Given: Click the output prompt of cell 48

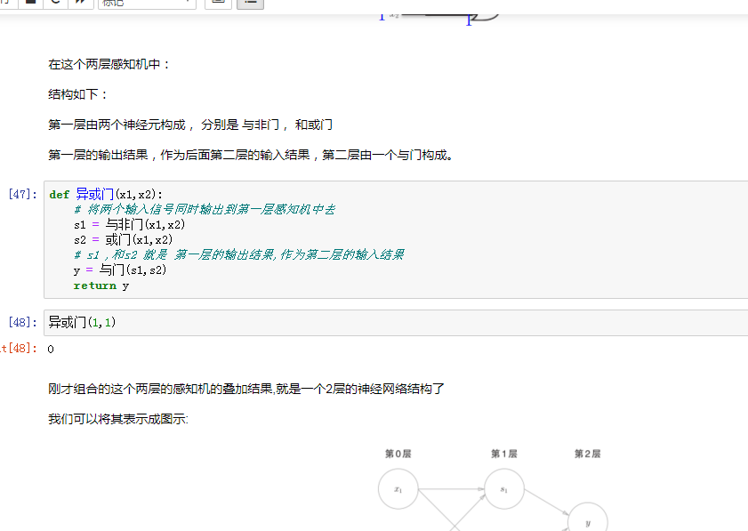Looking at the screenshot, I should pyautogui.click(x=19, y=349).
